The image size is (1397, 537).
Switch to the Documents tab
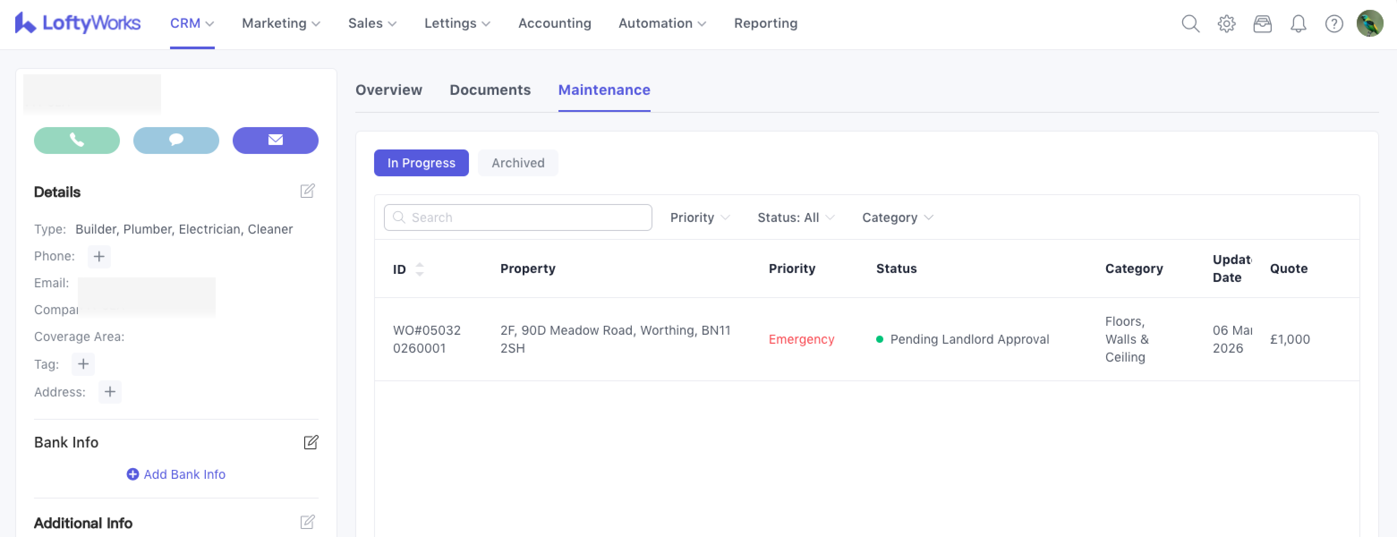click(490, 90)
